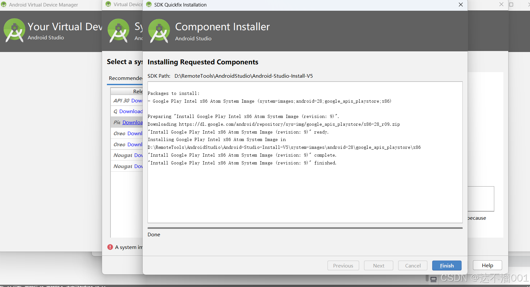Image resolution: width=530 pixels, height=287 pixels.
Task: Click the 'Preparing' log line
Action: pos(243,117)
